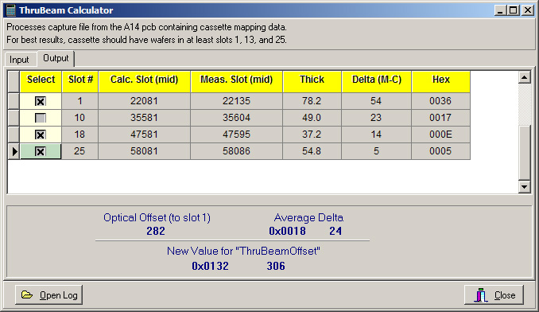Click calculated slot value 47581
This screenshot has width=539, height=312.
point(145,135)
